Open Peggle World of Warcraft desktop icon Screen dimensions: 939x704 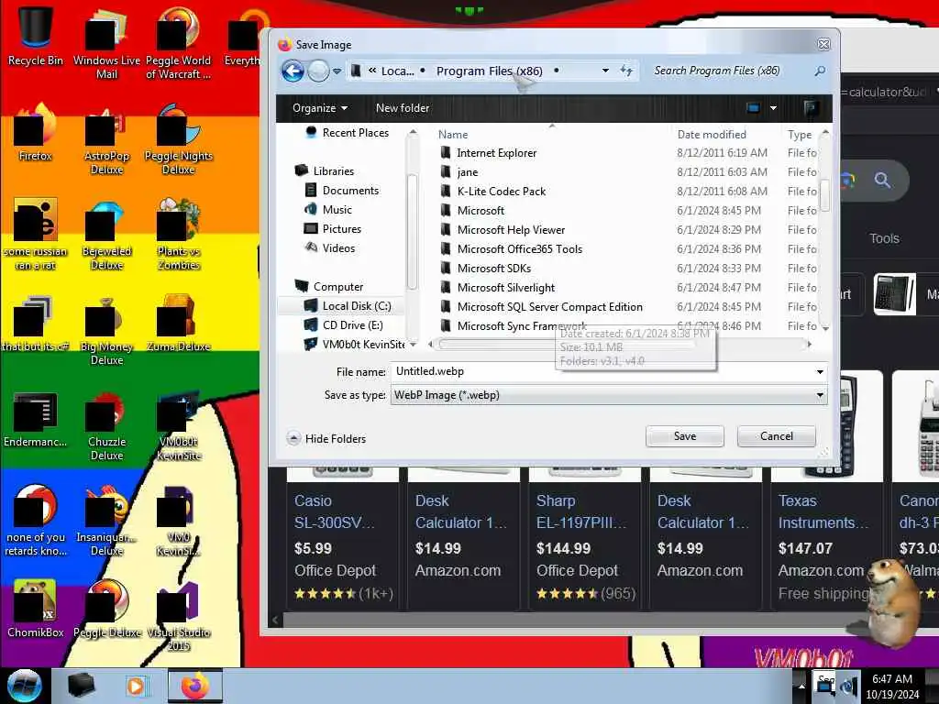[178, 42]
